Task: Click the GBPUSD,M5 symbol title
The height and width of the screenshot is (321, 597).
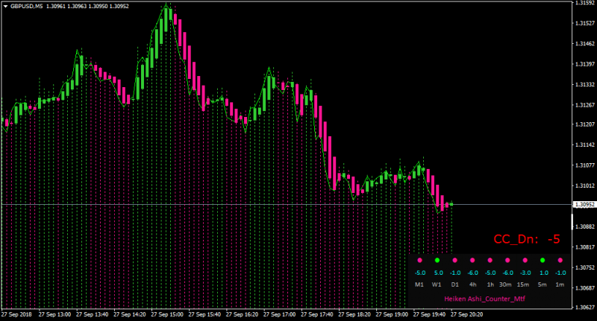Action: click(x=27, y=7)
